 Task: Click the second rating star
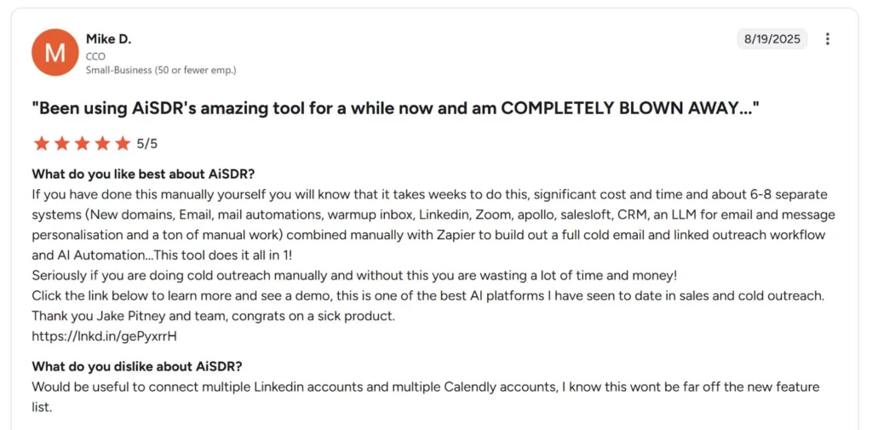[61, 143]
